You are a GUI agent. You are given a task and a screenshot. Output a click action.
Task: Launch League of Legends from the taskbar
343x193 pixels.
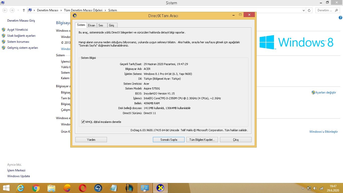[129, 188]
